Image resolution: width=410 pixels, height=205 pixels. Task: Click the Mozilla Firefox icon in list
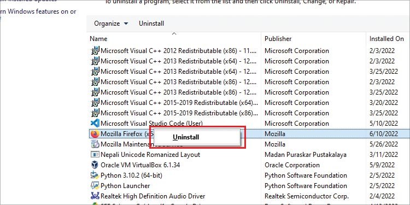(95, 134)
